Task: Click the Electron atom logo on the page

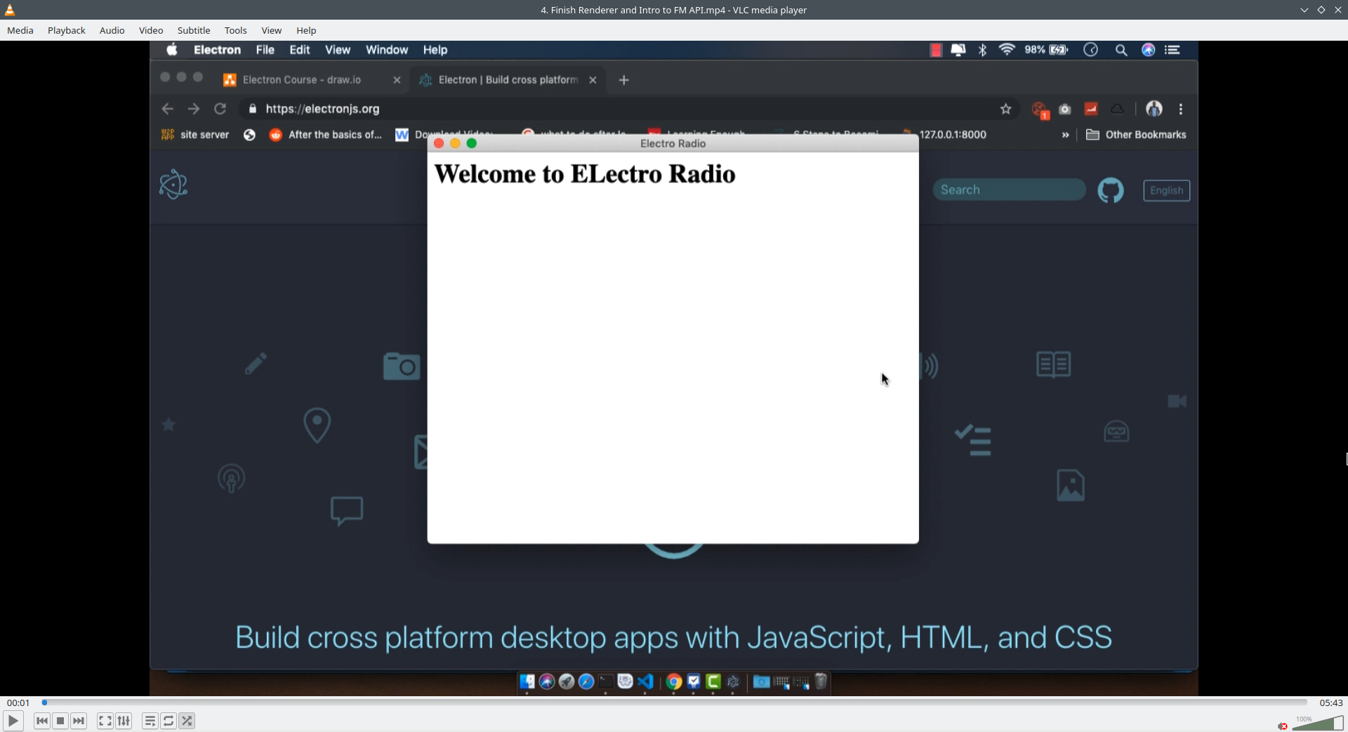Action: (x=173, y=185)
